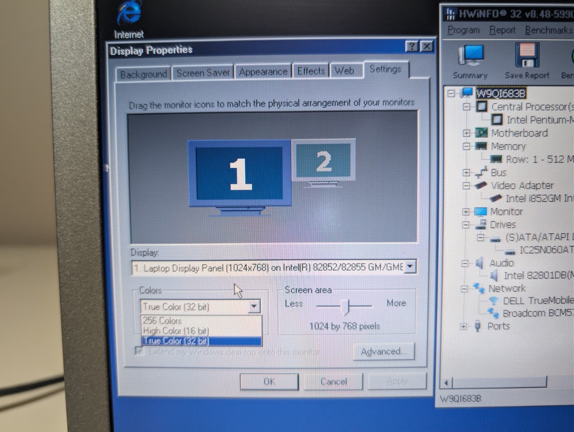Click the Motherboard icon in tree
The image size is (574, 432).
(481, 133)
